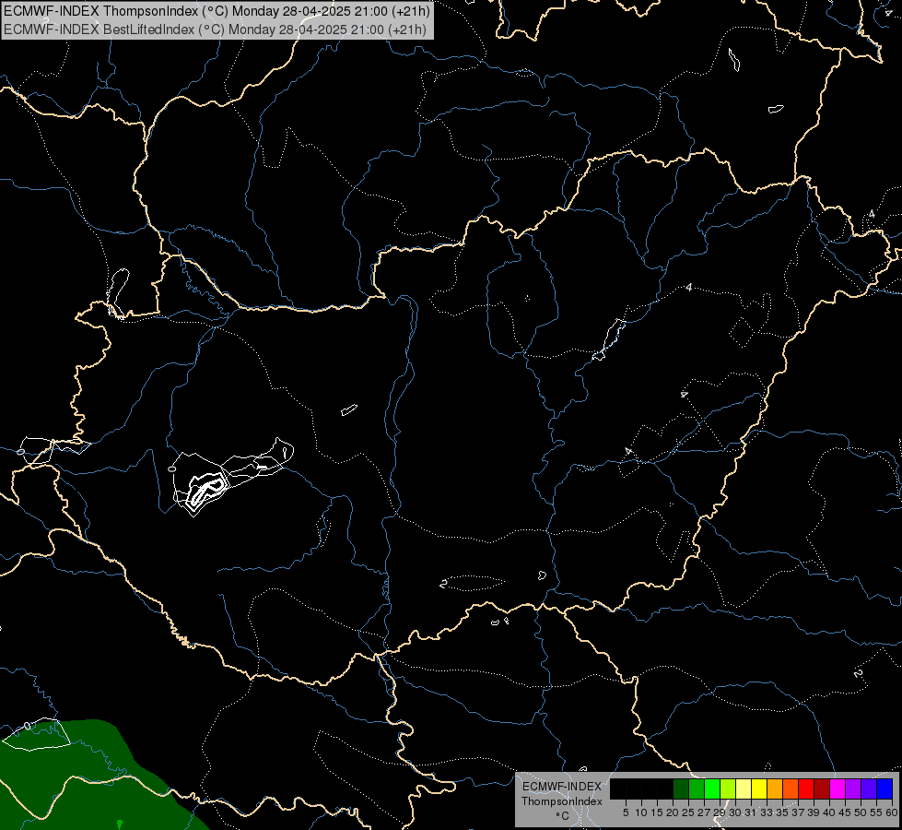The height and width of the screenshot is (830, 902).
Task: Click the legend scale value 45
Action: 845,812
